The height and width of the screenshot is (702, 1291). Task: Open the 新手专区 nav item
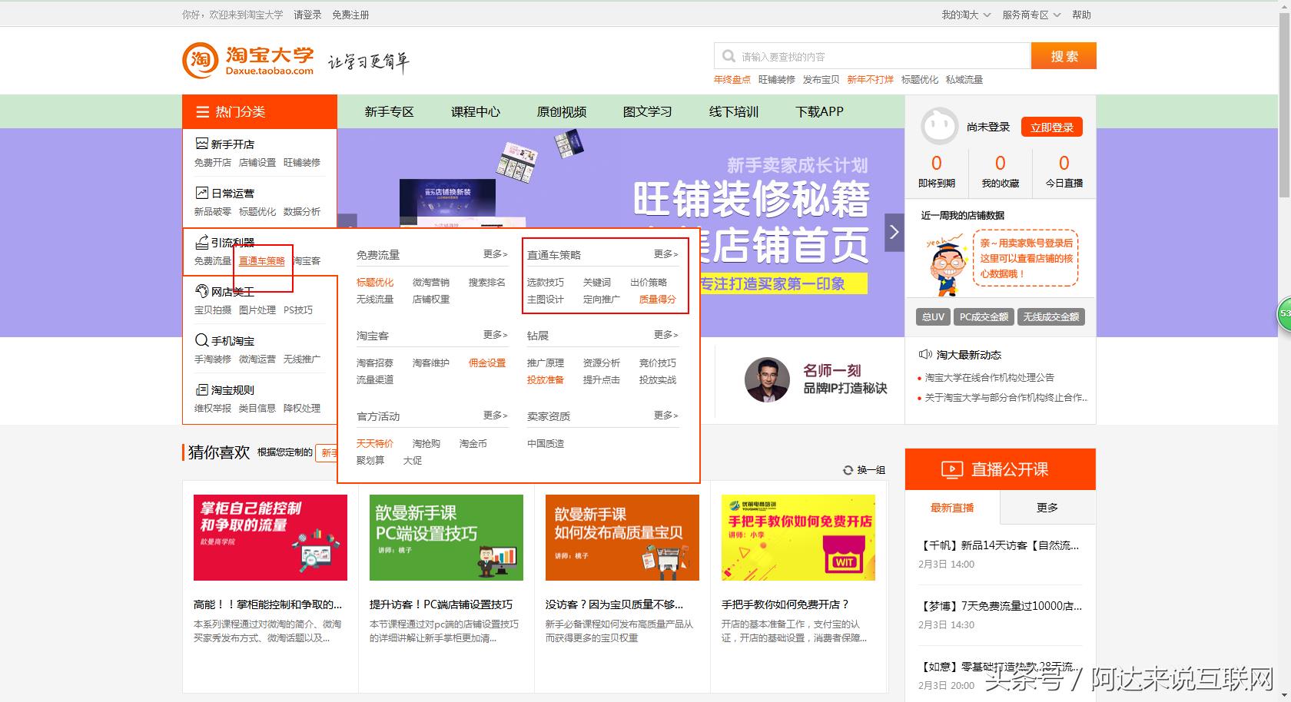pos(389,112)
